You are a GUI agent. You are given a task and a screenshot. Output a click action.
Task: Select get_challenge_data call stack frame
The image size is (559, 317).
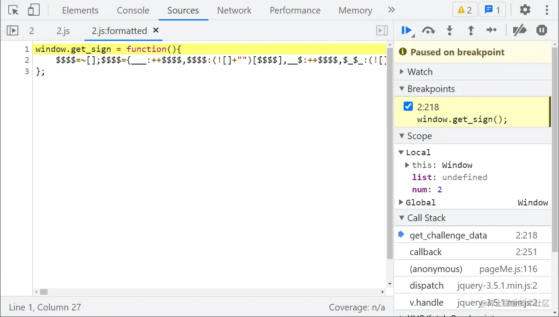473,235
